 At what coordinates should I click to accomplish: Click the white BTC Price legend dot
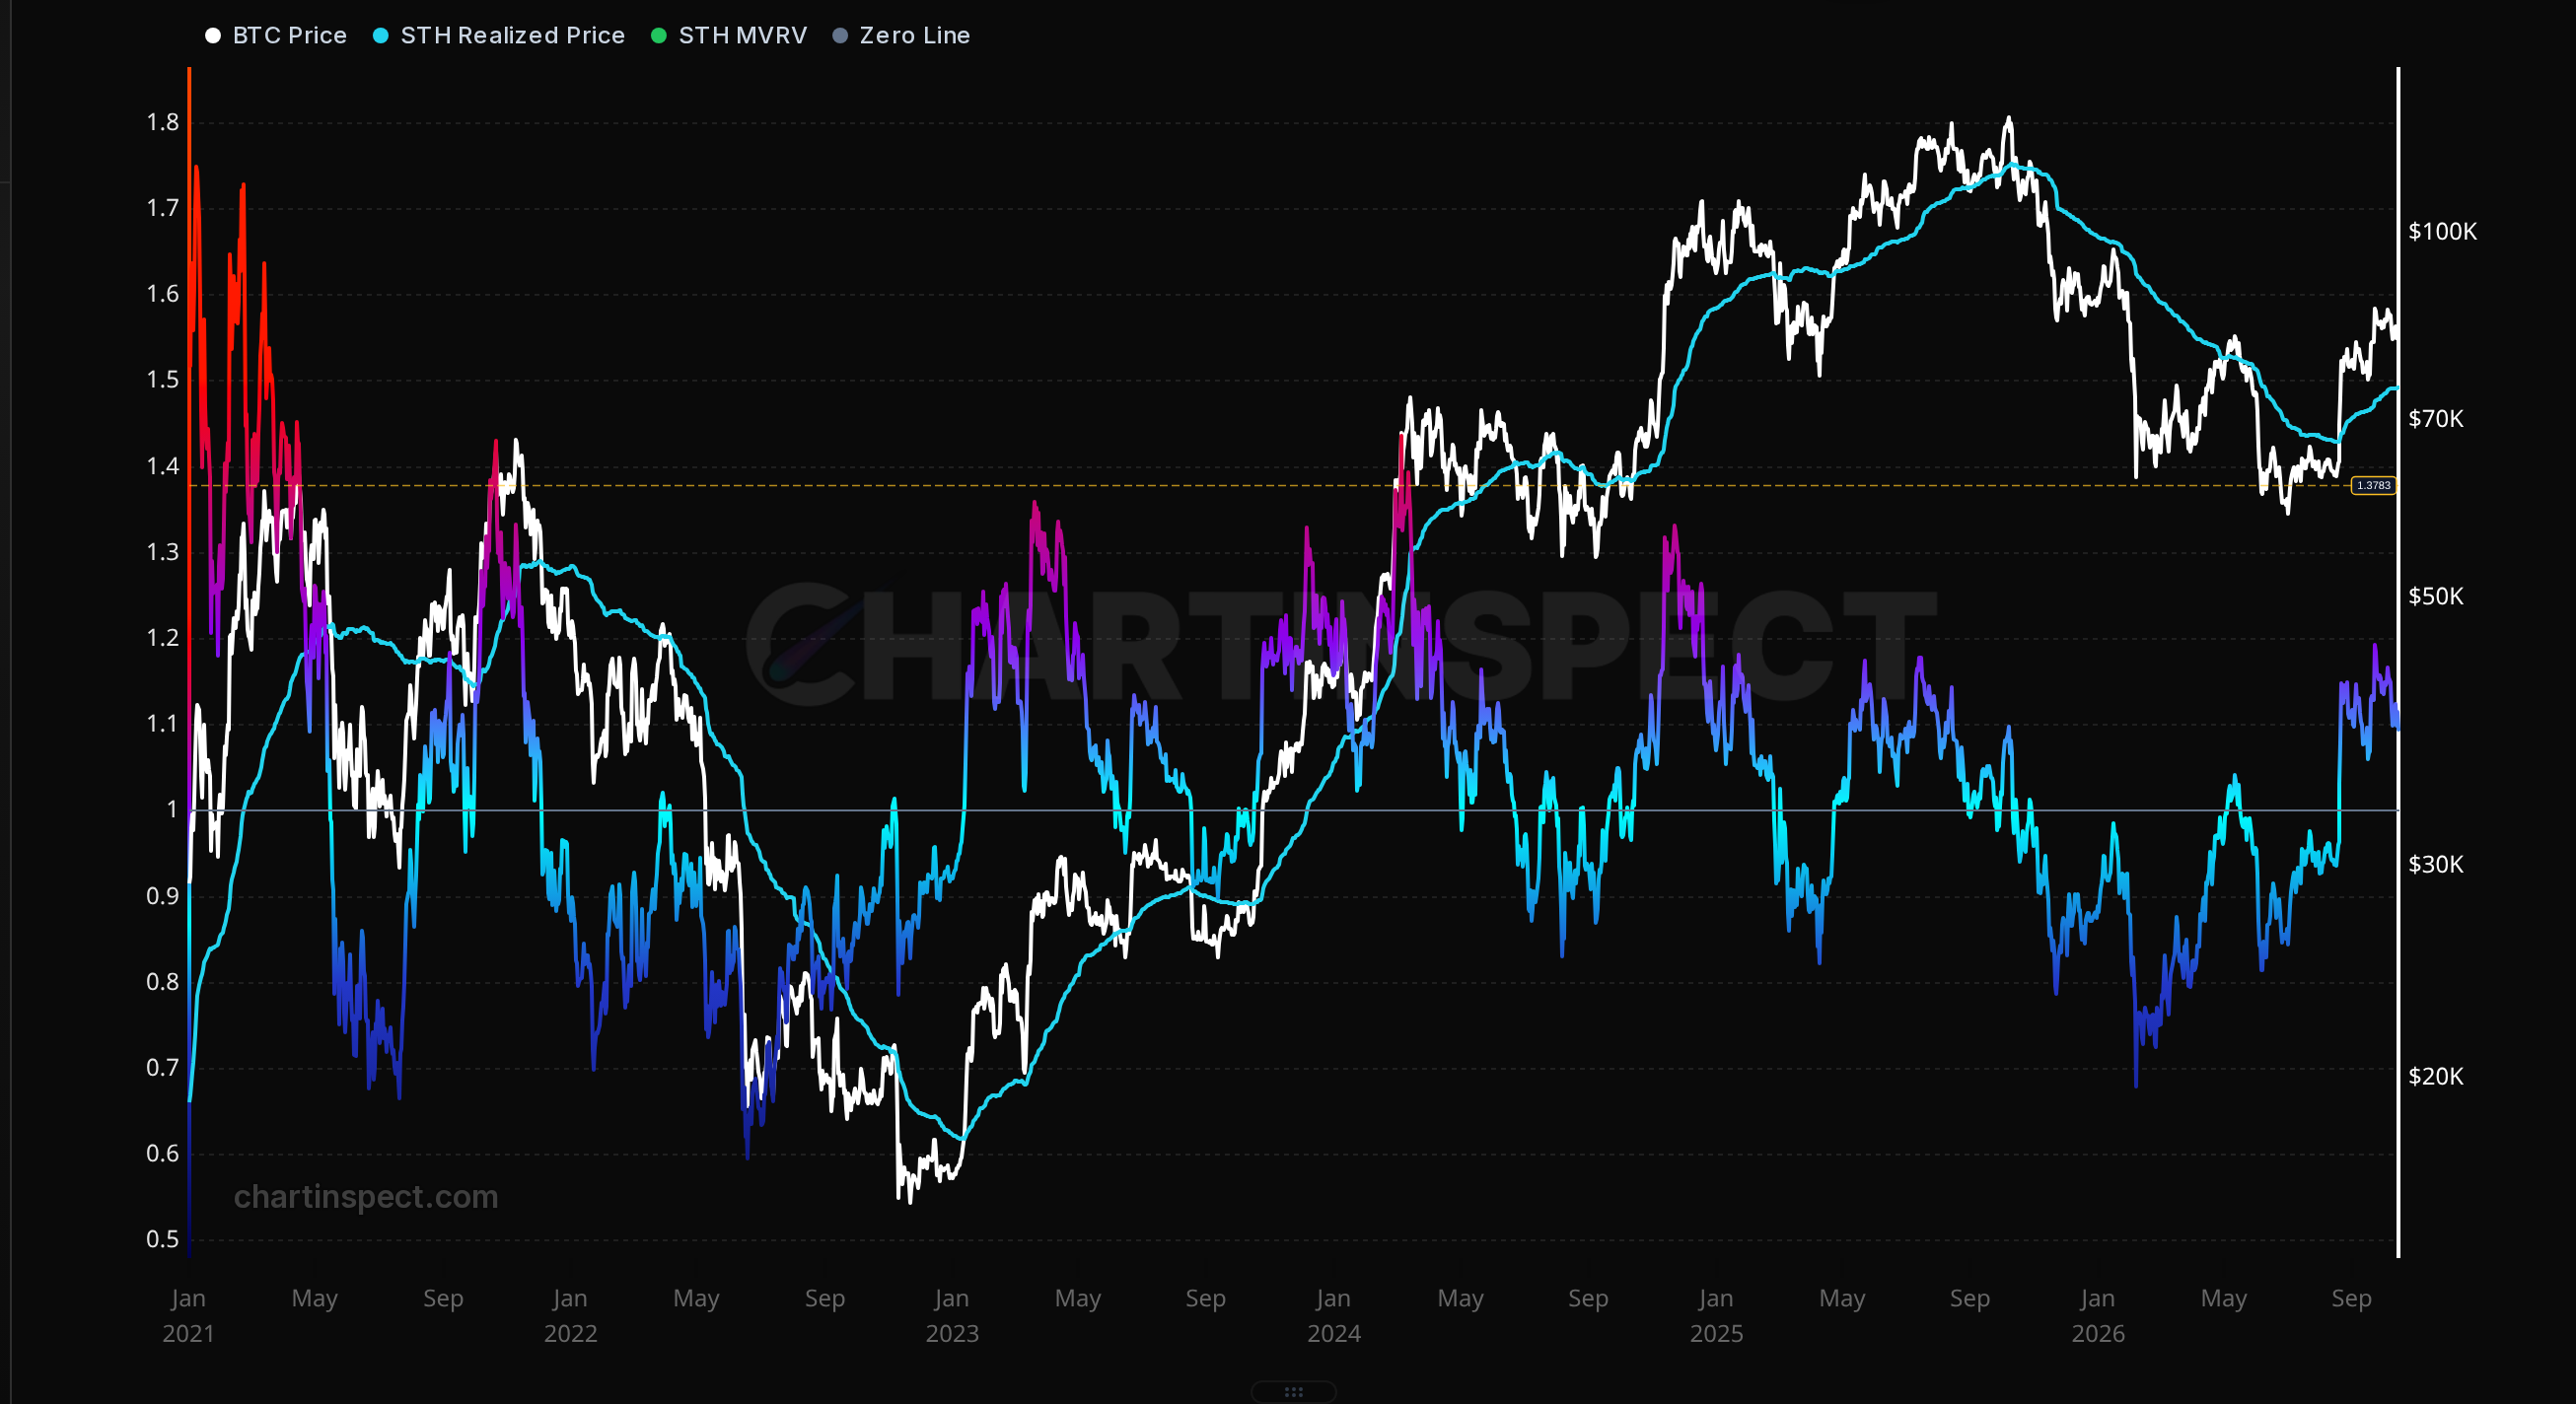pyautogui.click(x=212, y=36)
